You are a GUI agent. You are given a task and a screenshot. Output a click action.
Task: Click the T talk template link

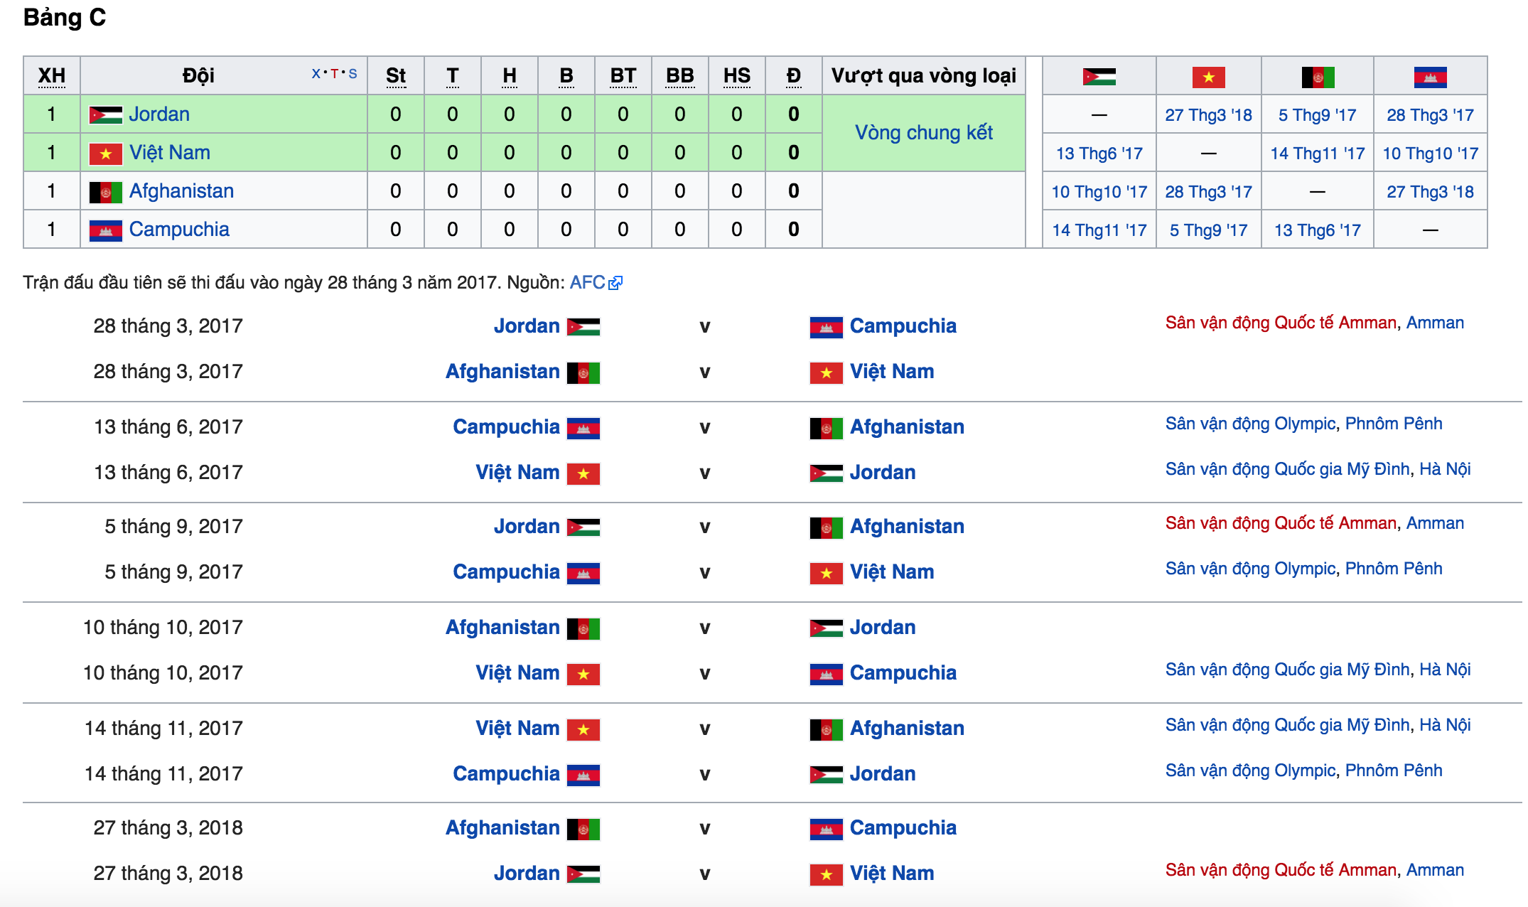pyautogui.click(x=334, y=73)
